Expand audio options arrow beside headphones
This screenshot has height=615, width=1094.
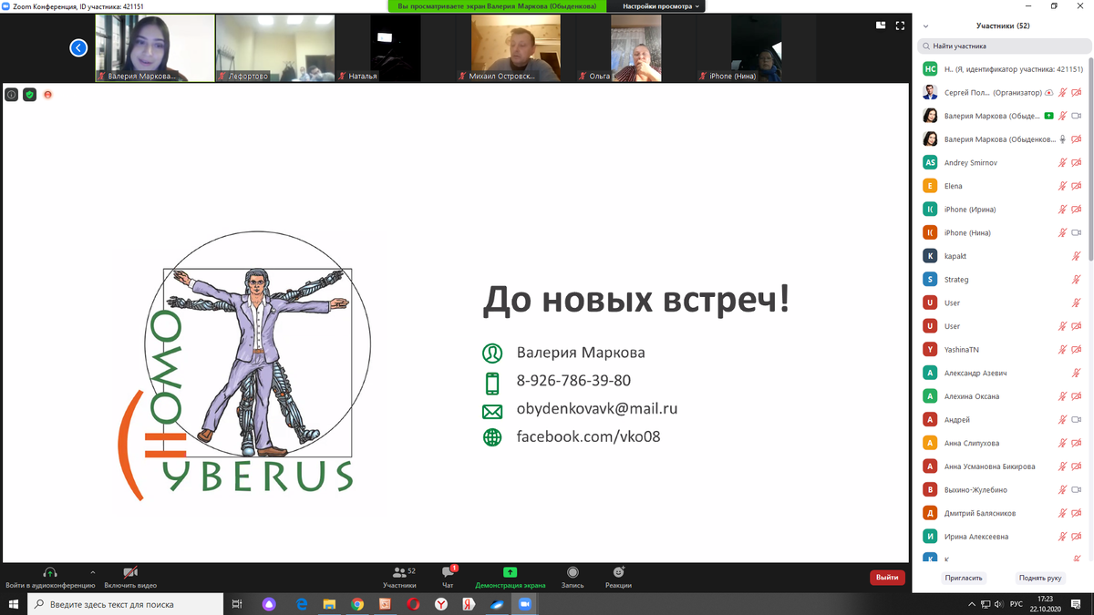click(93, 571)
